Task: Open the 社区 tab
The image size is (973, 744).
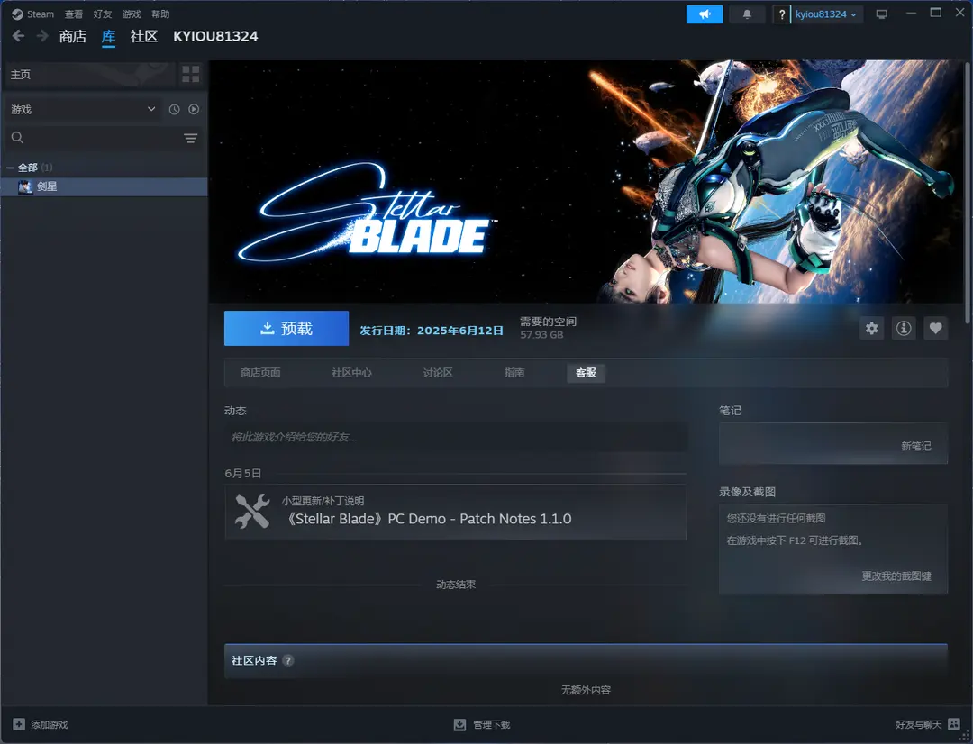Action: pos(144,37)
